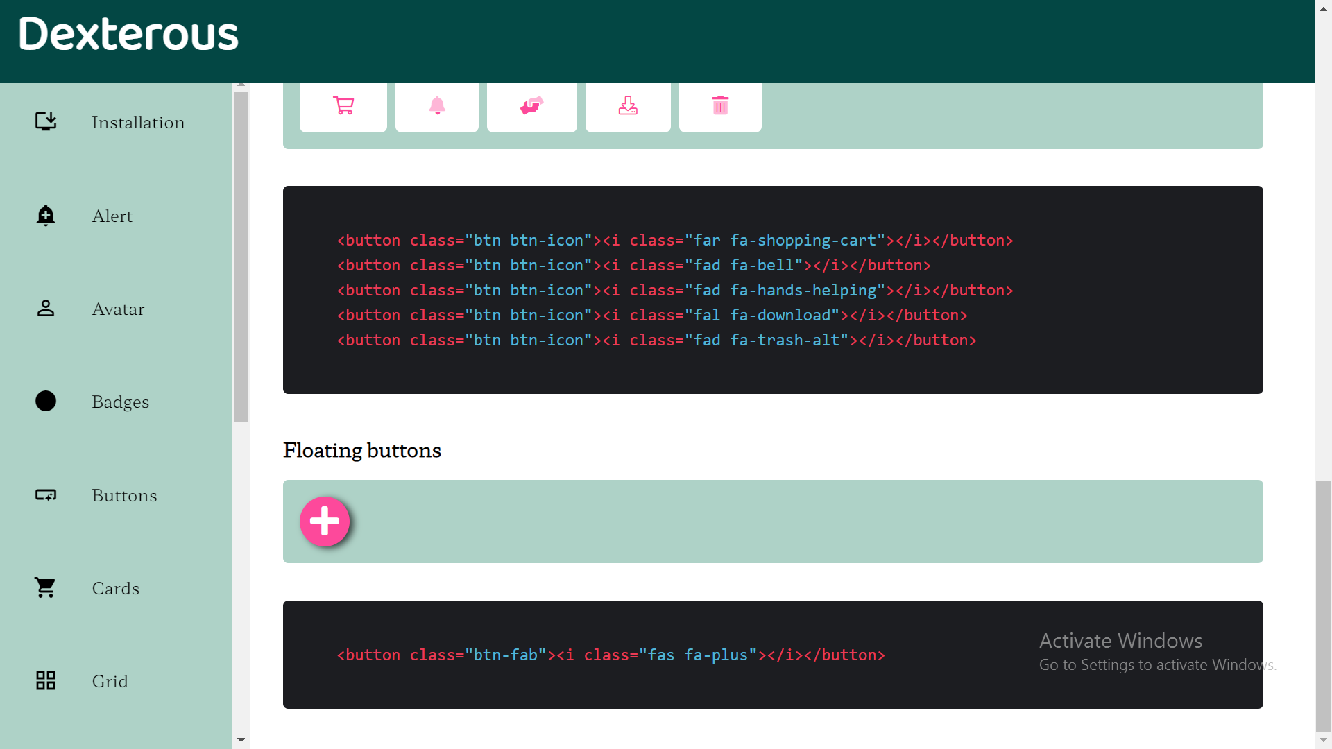1332x749 pixels.
Task: Open the Badges section
Action: (120, 401)
